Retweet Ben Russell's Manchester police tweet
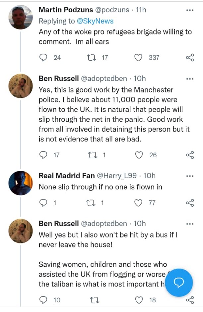 90,155
